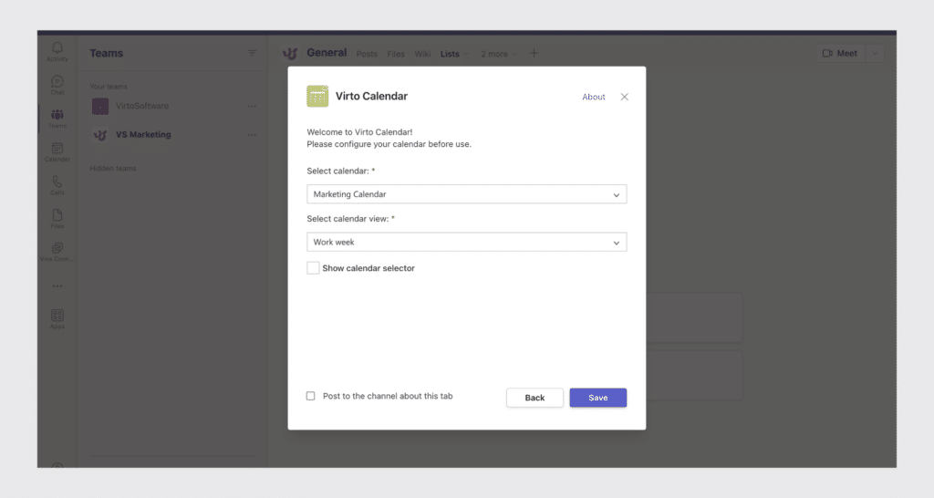
Task: Enable Show calendar selector checkbox
Action: tap(313, 268)
